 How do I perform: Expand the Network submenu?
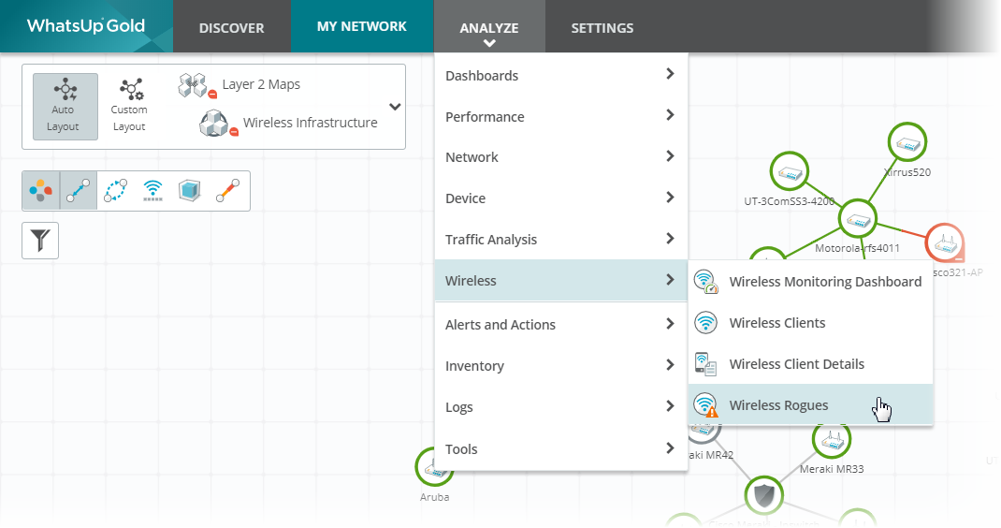pyautogui.click(x=560, y=157)
